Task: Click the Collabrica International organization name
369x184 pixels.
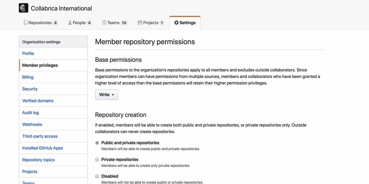Action: coord(61,8)
